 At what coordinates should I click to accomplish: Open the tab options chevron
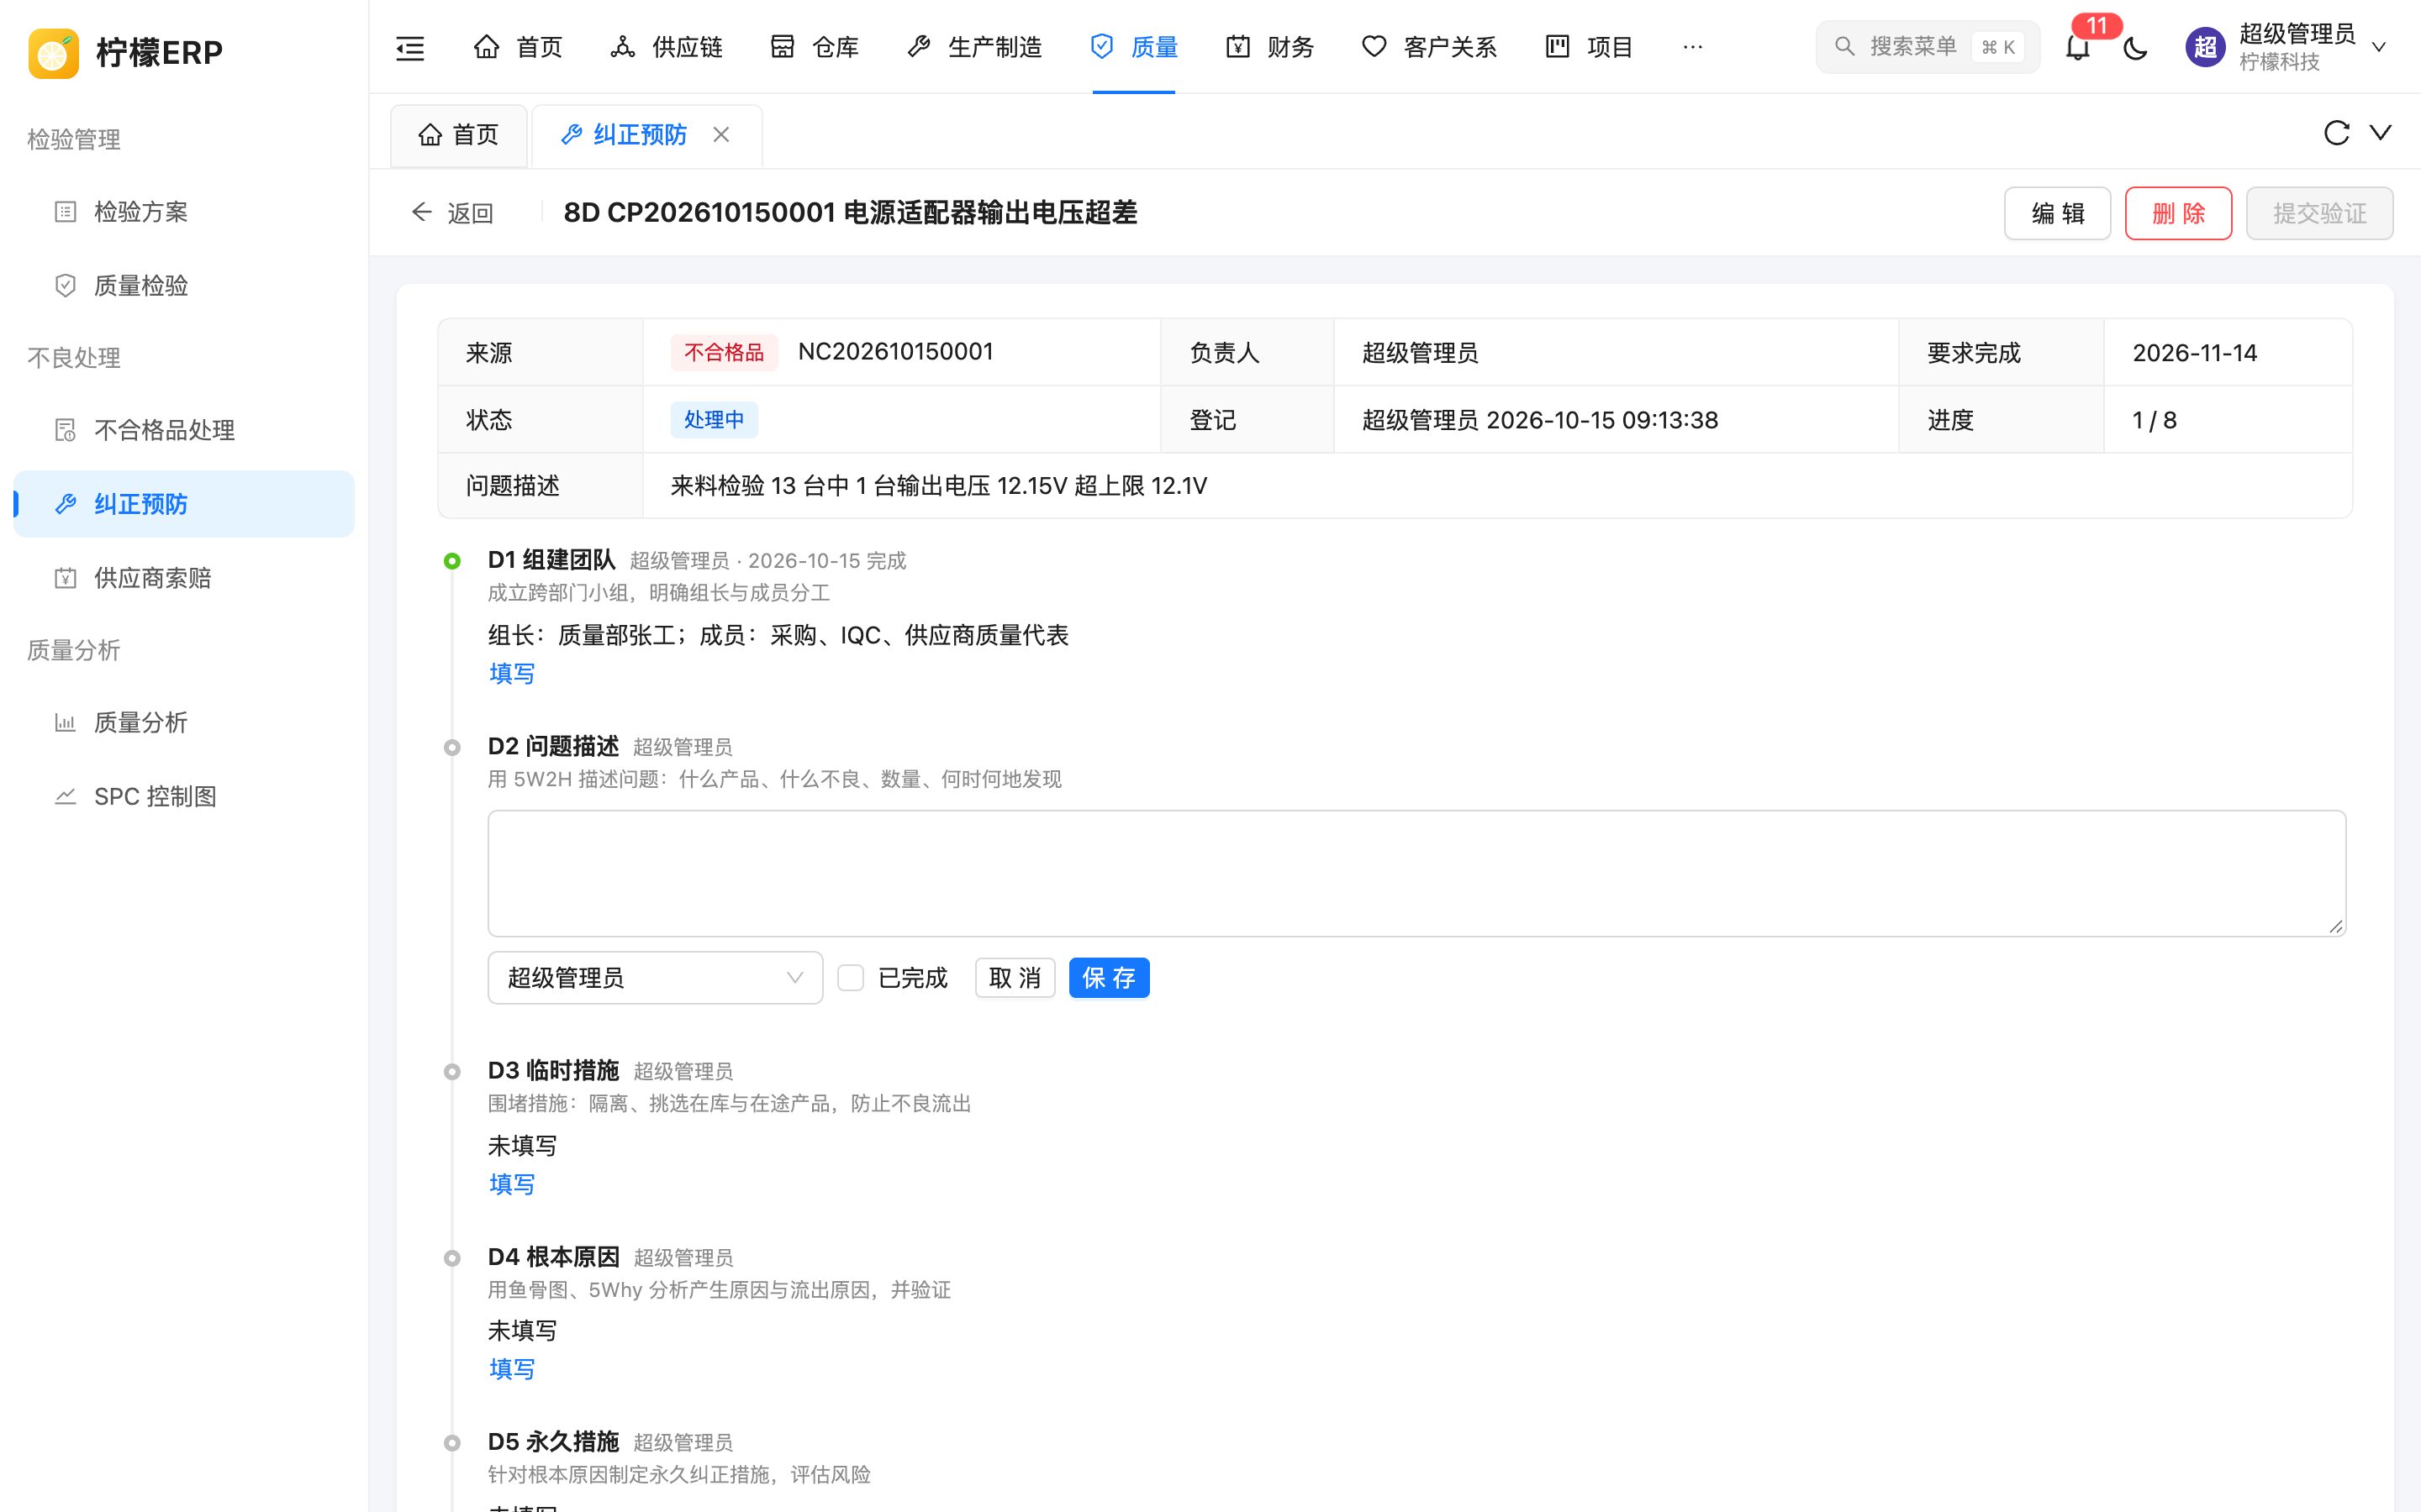click(2381, 133)
